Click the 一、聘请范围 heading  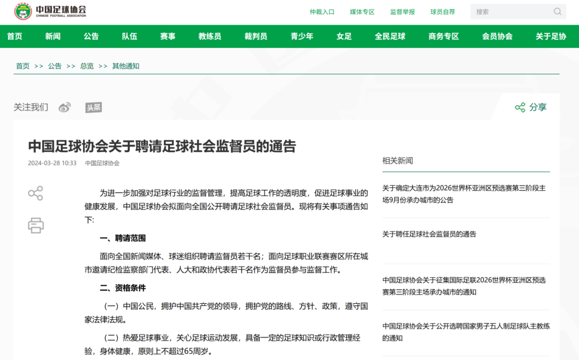tap(123, 238)
